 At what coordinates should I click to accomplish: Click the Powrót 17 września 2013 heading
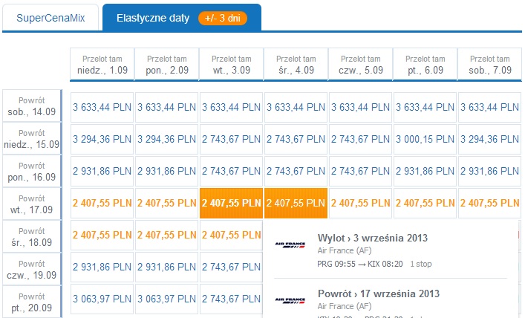click(x=379, y=293)
